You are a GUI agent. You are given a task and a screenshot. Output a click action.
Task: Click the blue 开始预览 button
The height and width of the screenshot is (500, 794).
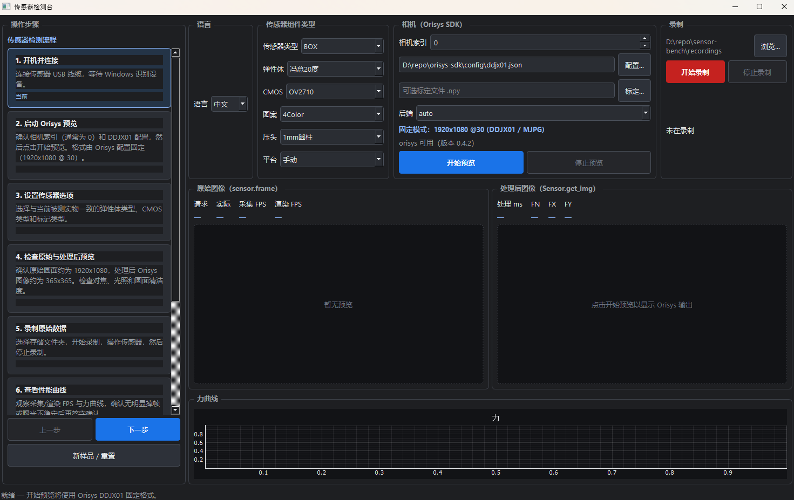[461, 162]
